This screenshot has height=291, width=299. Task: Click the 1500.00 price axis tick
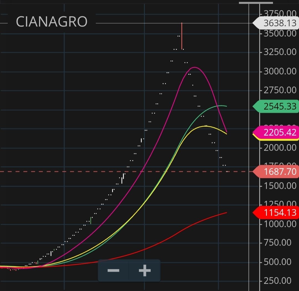(280, 186)
